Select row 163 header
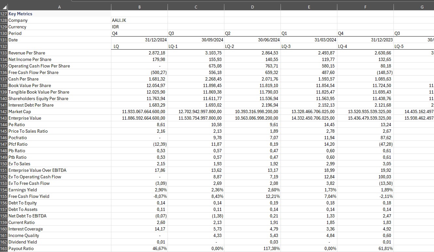The image size is (434, 252). tap(4, 248)
